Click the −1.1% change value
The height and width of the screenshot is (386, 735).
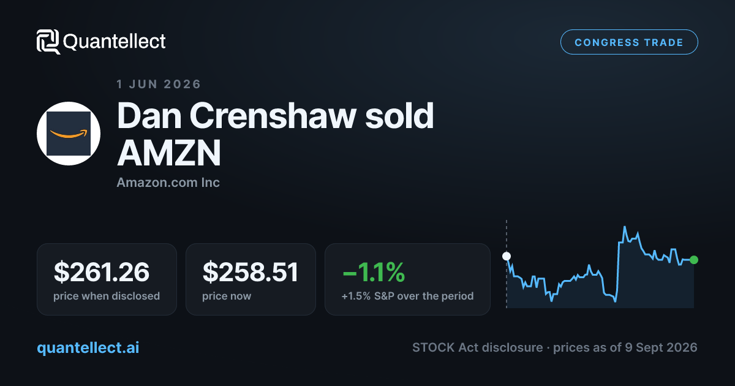[373, 272]
